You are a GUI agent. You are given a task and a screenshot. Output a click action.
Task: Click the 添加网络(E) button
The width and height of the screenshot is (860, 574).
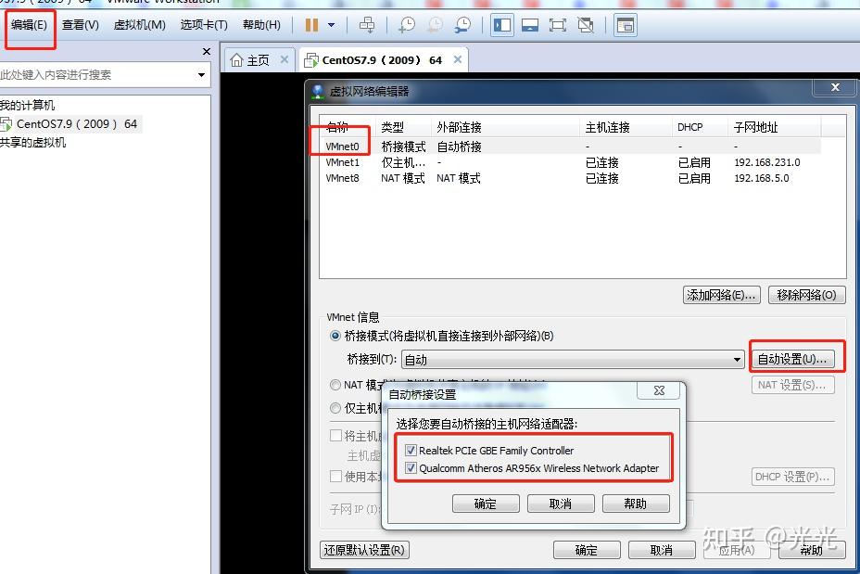coord(721,293)
